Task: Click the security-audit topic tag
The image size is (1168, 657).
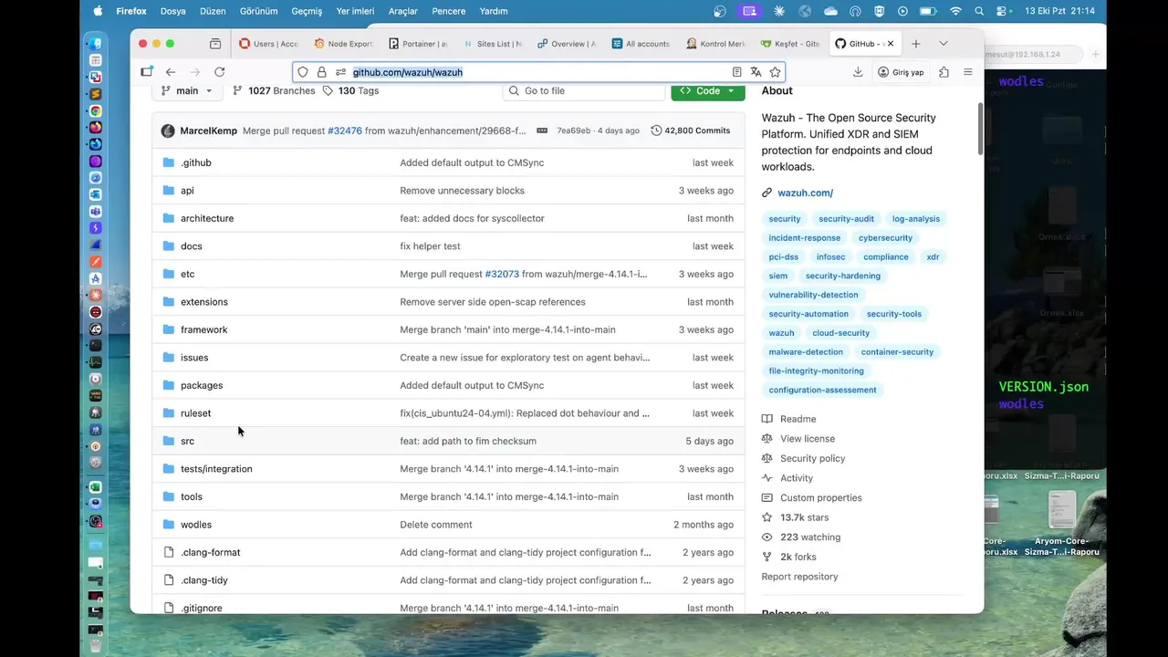Action: tap(846, 219)
